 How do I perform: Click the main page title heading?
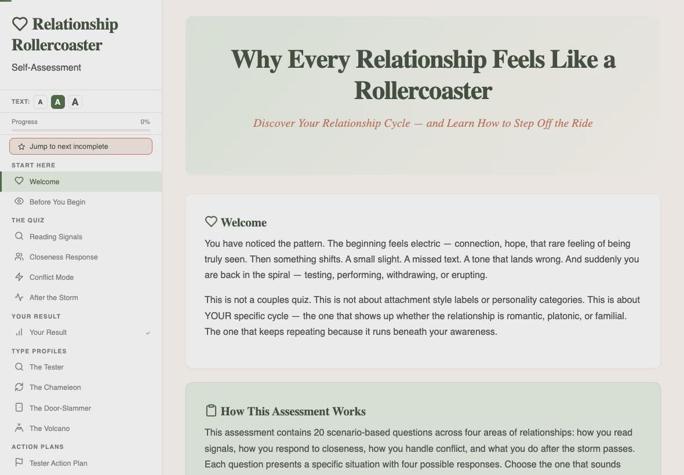point(423,75)
